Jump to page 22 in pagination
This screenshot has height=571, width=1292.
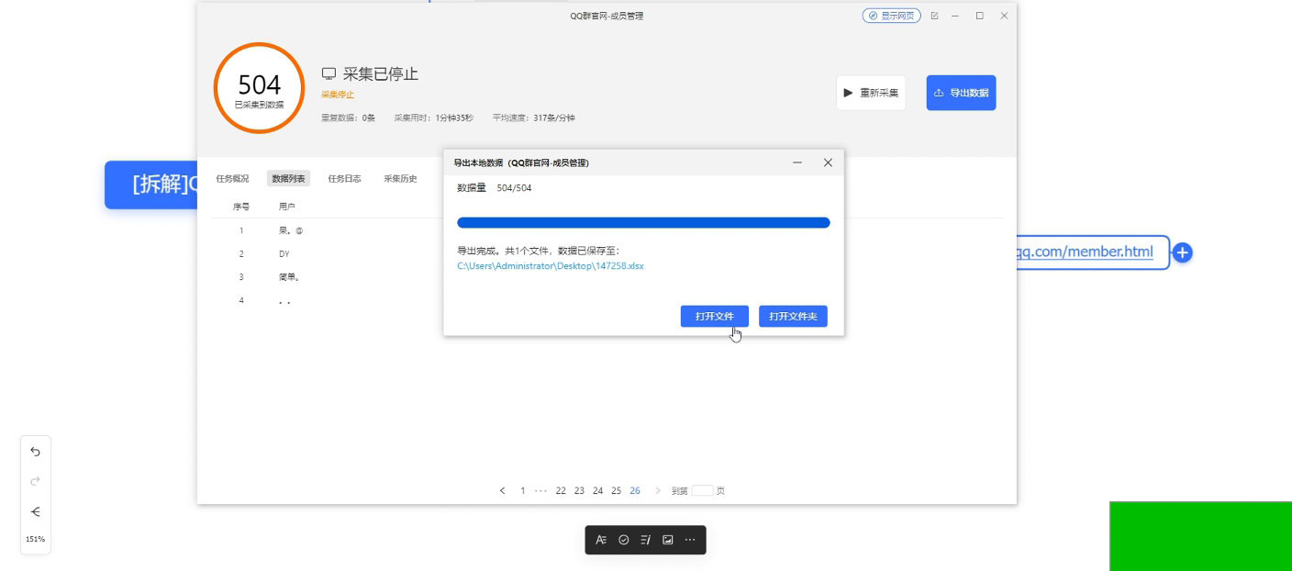[561, 491]
